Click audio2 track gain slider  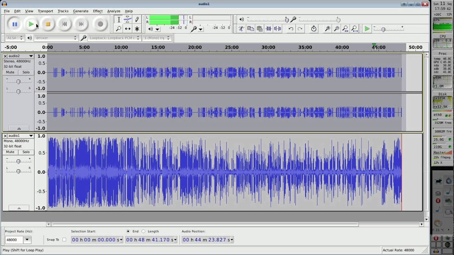point(18,82)
